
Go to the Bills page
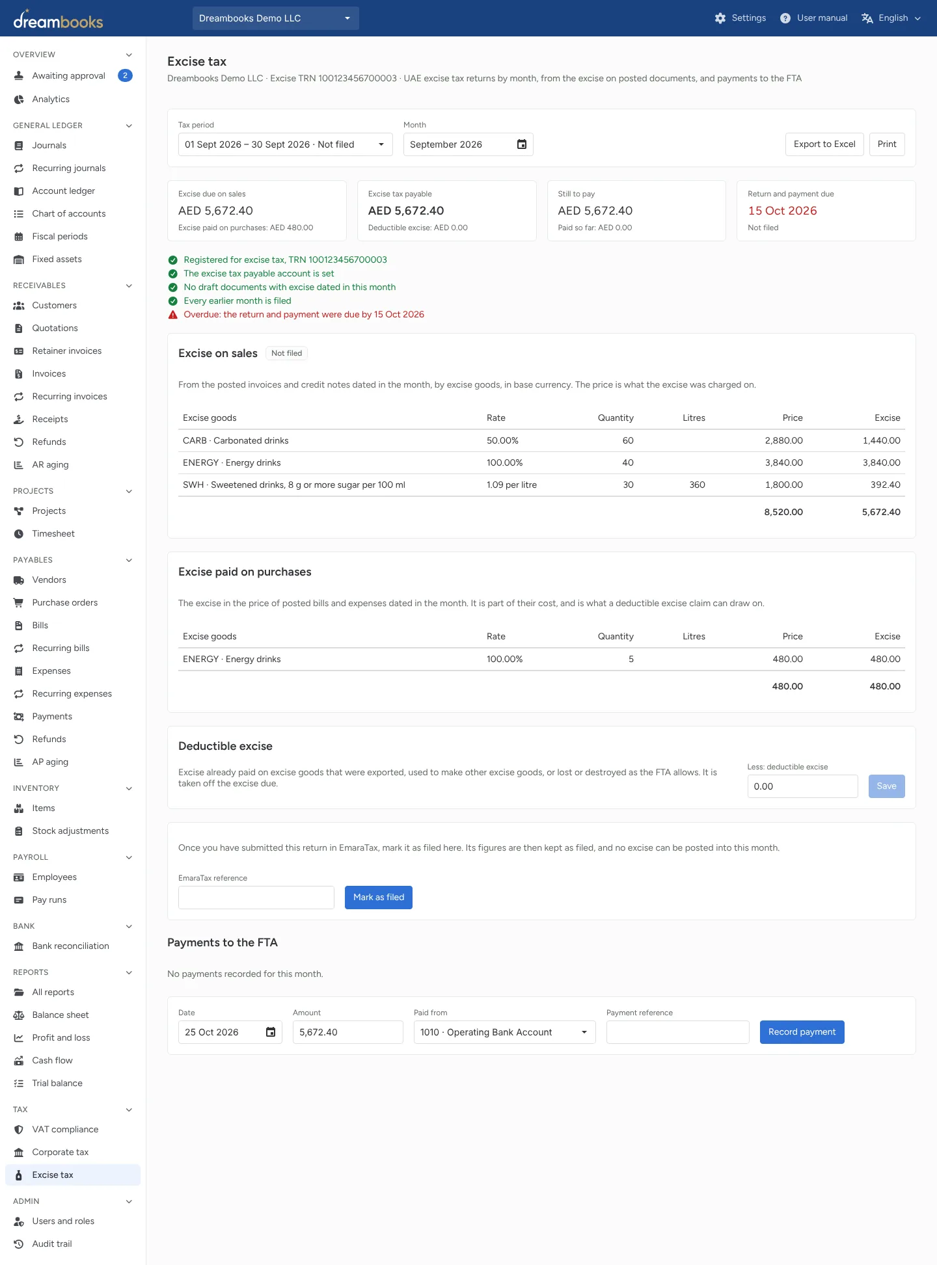point(73,626)
